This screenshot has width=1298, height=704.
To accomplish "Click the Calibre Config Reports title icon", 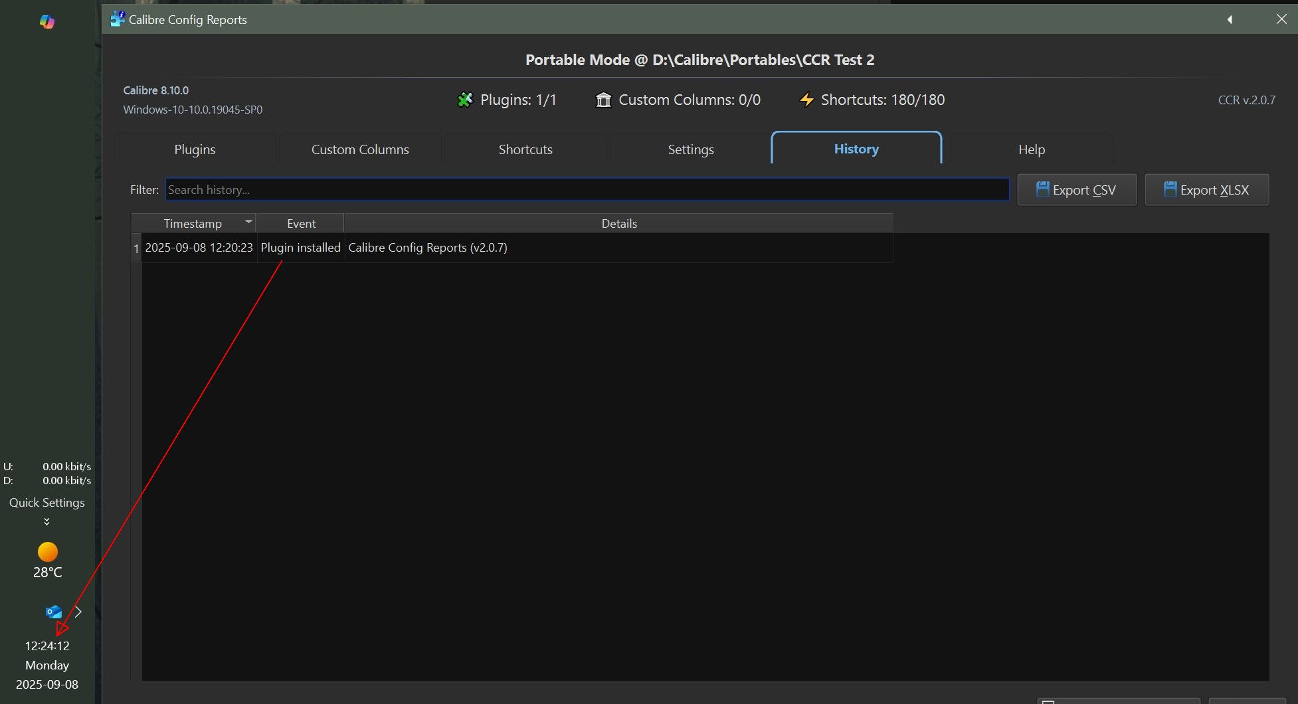I will tap(118, 19).
